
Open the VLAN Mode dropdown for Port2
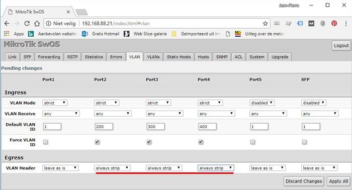107,103
